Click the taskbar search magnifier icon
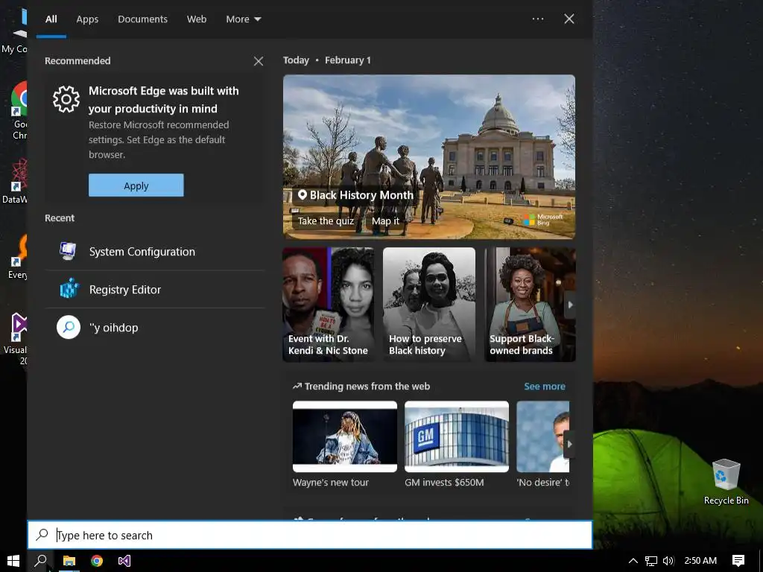This screenshot has height=572, width=763. 41,561
